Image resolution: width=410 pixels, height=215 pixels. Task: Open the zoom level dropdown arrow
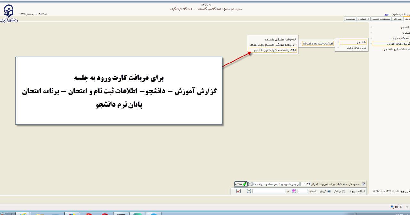(406, 207)
